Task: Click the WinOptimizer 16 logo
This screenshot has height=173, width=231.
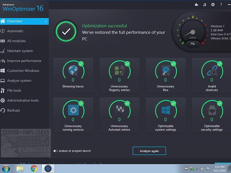Action: [23, 8]
